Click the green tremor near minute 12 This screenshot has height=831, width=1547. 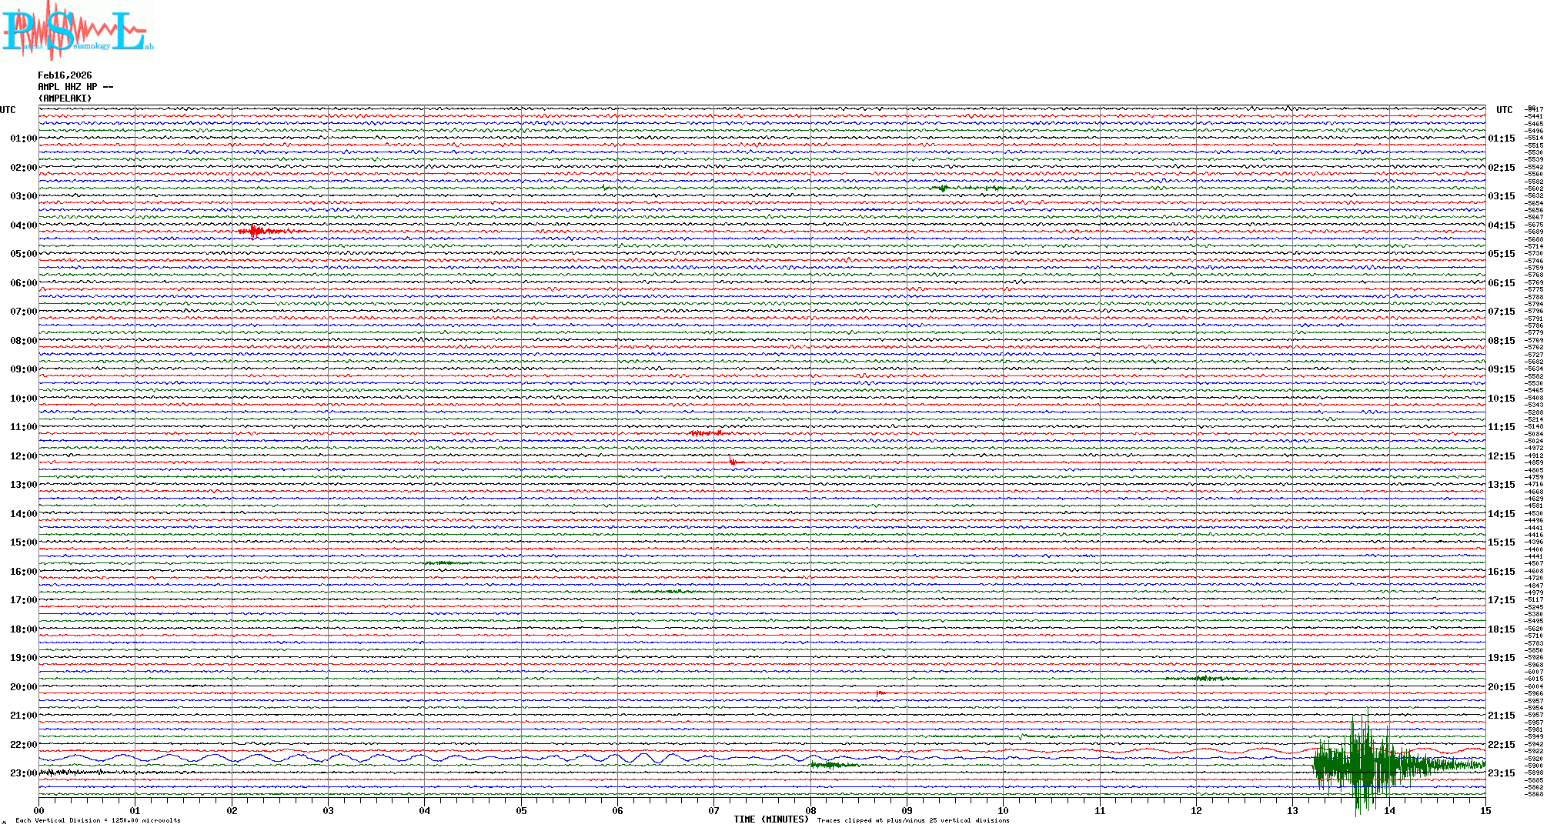coord(1202,679)
